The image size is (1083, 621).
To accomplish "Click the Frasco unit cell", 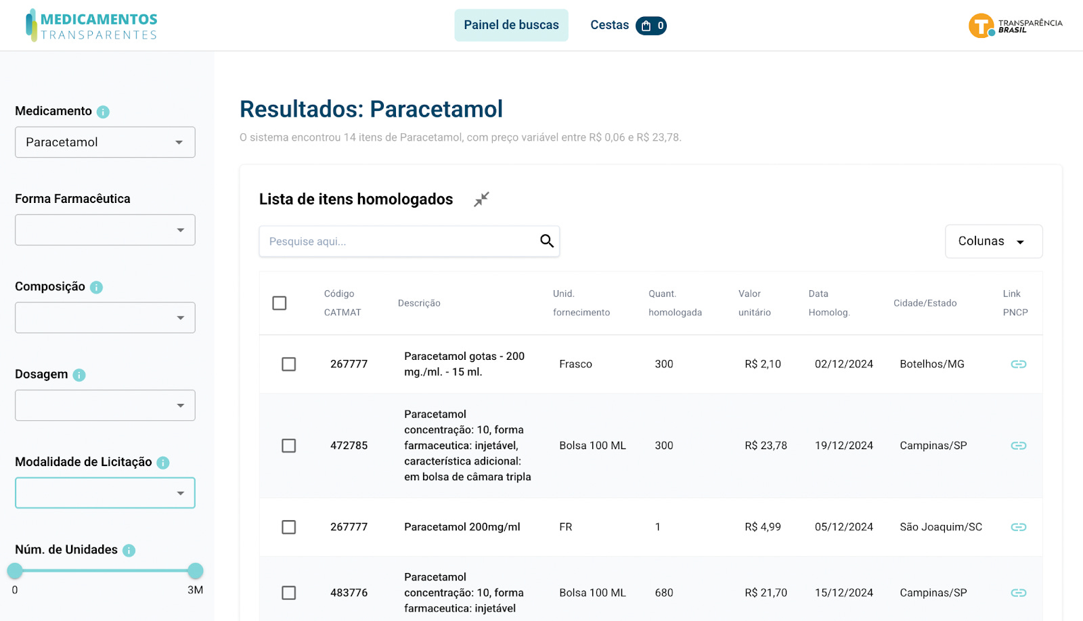I will [576, 364].
